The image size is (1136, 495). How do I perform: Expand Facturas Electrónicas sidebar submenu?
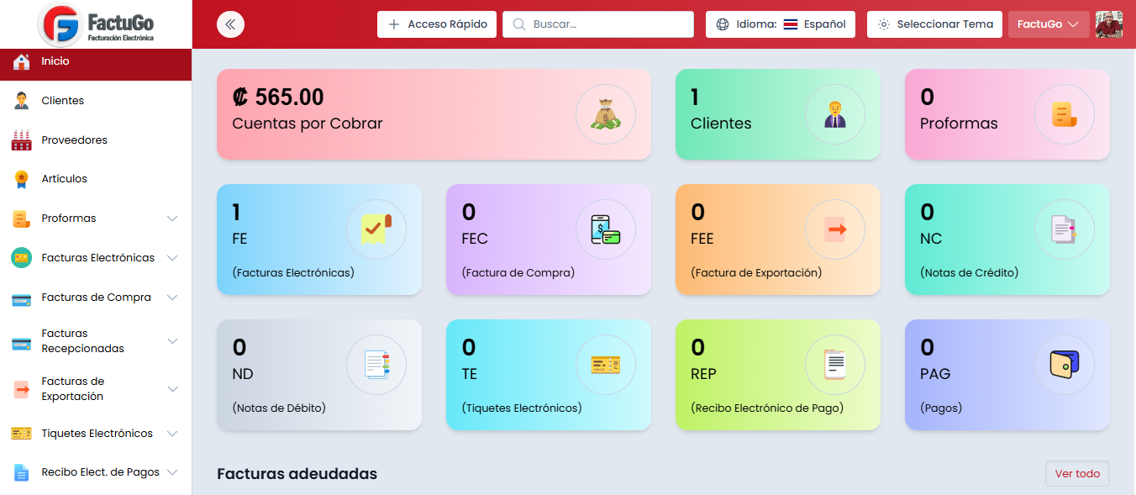(x=172, y=258)
